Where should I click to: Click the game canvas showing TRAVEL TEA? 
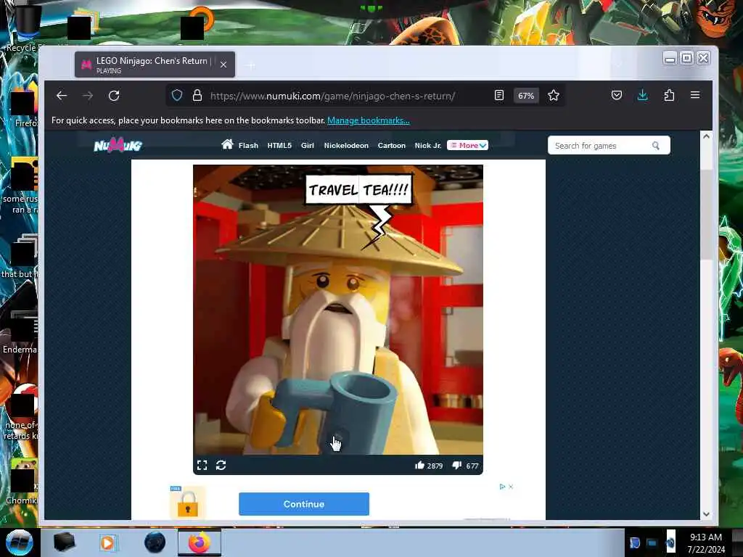[x=338, y=310]
